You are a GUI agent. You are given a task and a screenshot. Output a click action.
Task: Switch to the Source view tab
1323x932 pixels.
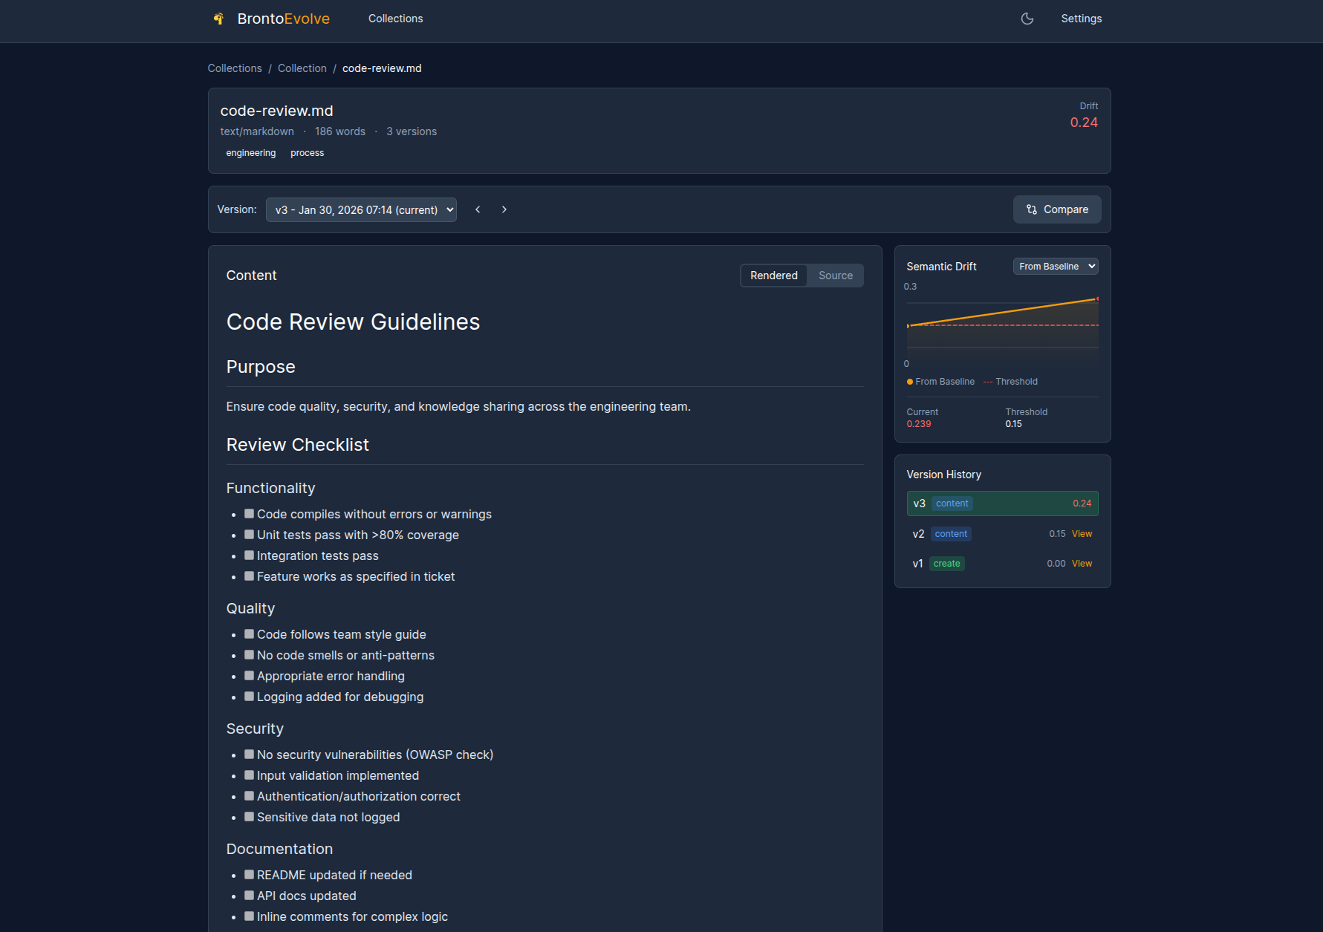tap(834, 275)
